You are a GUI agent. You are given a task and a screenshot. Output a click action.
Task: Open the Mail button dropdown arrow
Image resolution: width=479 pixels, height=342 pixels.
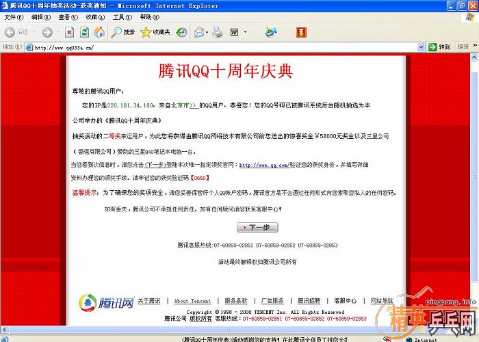pos(207,32)
